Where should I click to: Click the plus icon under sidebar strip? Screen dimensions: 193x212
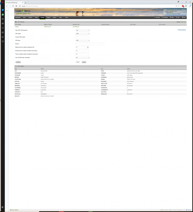[x=7, y=11]
